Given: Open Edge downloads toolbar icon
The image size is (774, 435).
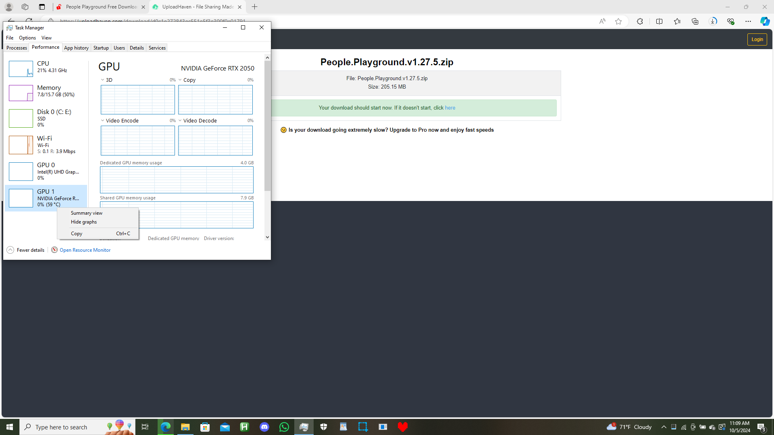Looking at the screenshot, I should 713,21.
